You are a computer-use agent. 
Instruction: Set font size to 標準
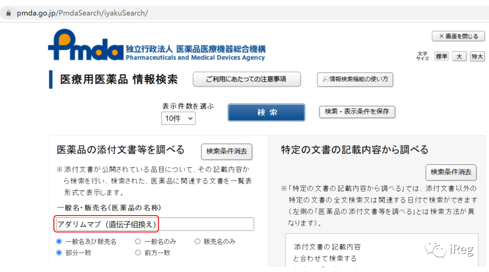[x=441, y=56]
